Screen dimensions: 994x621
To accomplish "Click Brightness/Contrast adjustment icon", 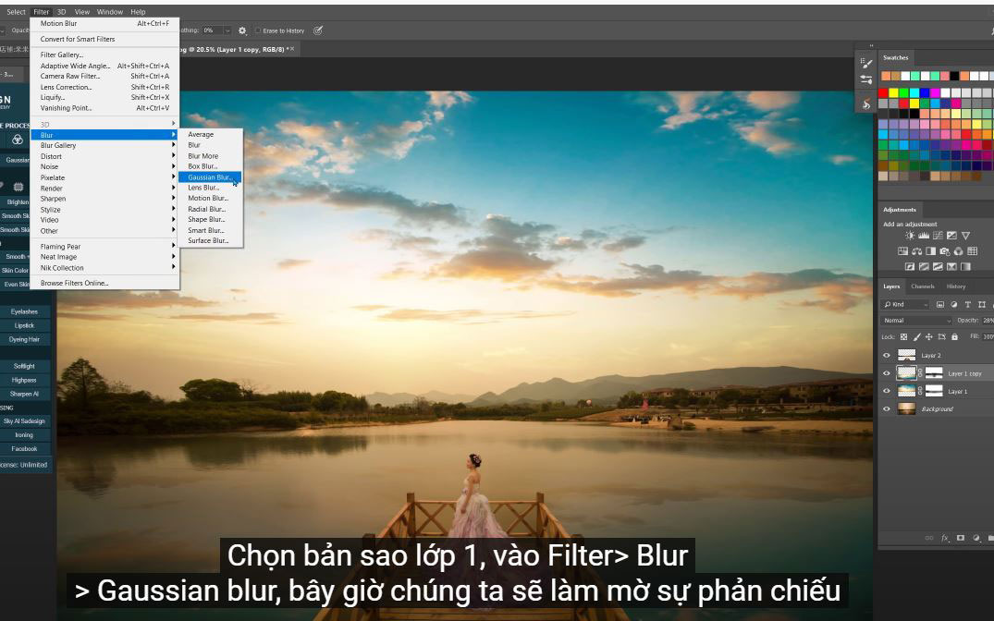I will 911,236.
